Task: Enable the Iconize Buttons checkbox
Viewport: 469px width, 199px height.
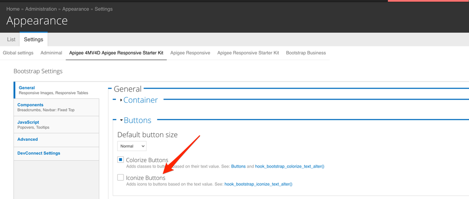Action: pyautogui.click(x=121, y=177)
